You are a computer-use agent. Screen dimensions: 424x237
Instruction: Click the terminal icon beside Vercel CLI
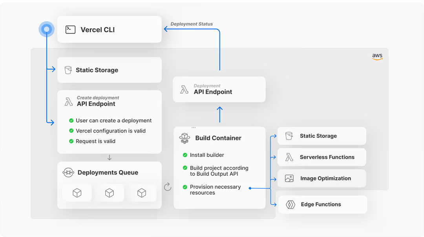pos(70,29)
